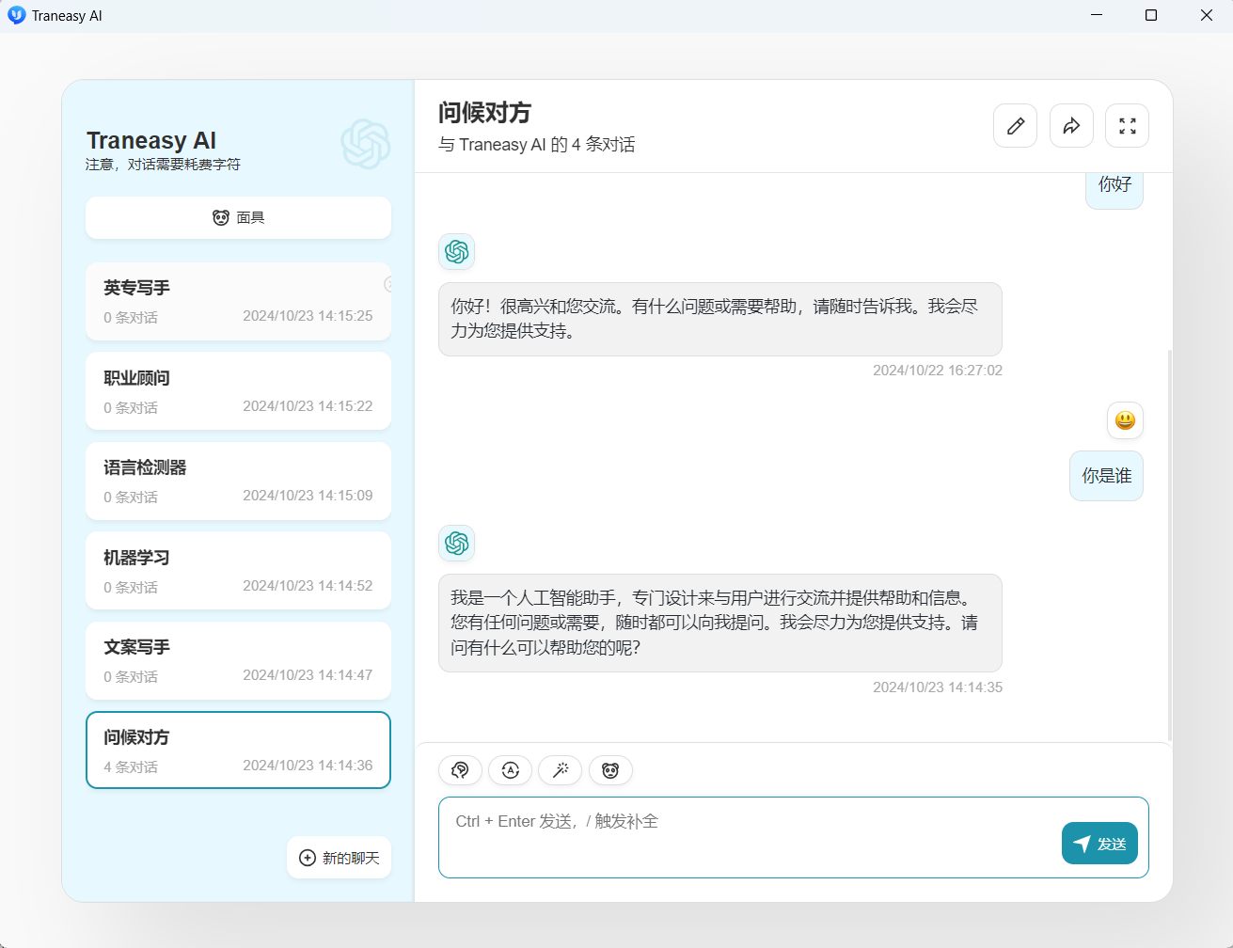Switch to the 机器学习 chat
The width and height of the screenshot is (1233, 948).
pyautogui.click(x=238, y=570)
